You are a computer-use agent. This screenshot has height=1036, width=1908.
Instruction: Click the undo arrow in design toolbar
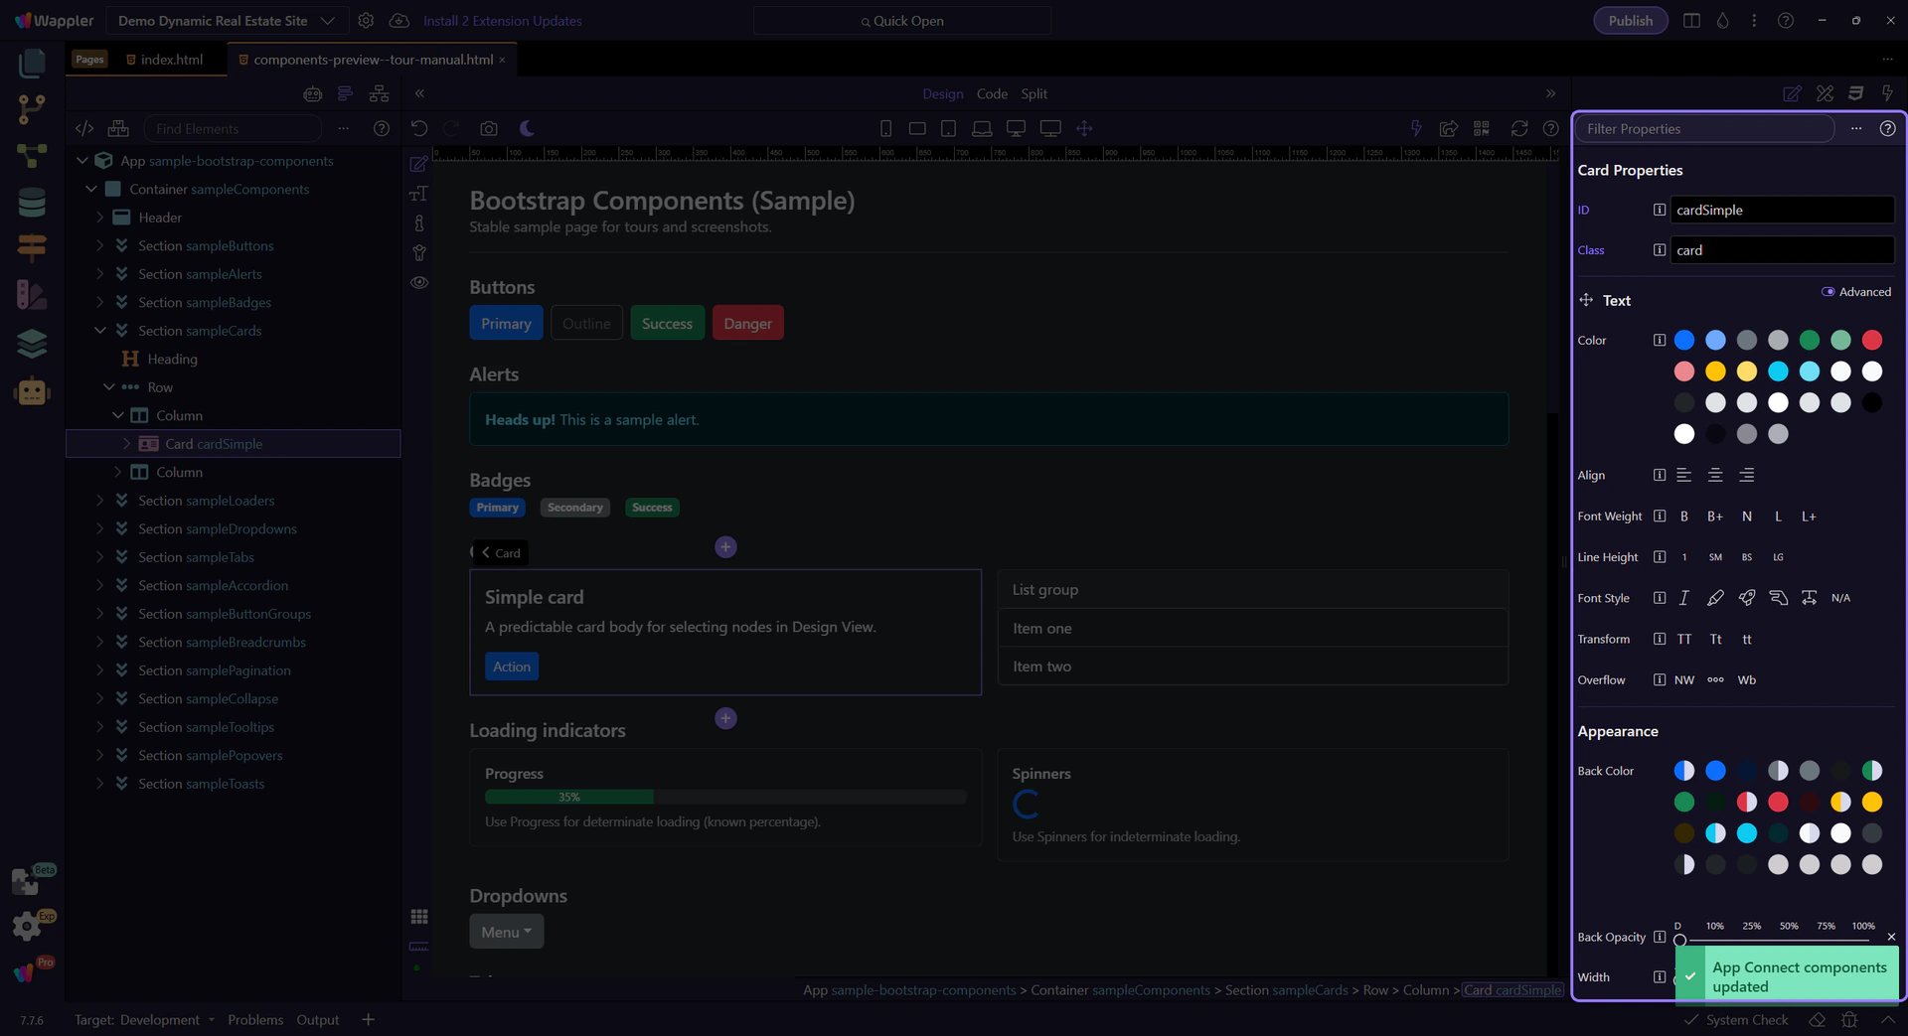coord(419,128)
